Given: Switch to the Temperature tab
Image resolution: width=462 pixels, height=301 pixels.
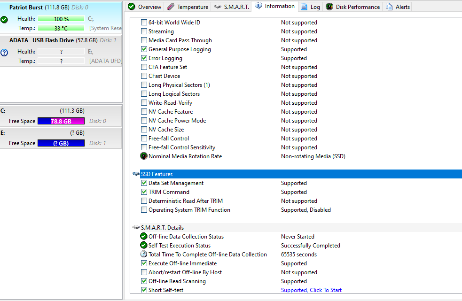Looking at the screenshot, I should (187, 7).
